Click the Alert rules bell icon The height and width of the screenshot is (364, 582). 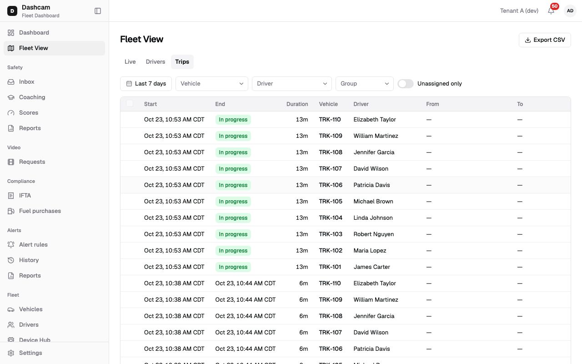(x=11, y=245)
